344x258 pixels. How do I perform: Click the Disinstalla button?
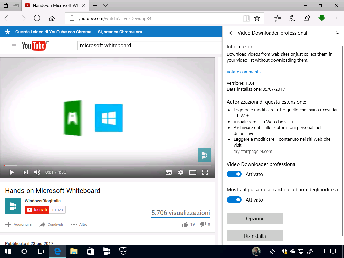tap(255, 236)
